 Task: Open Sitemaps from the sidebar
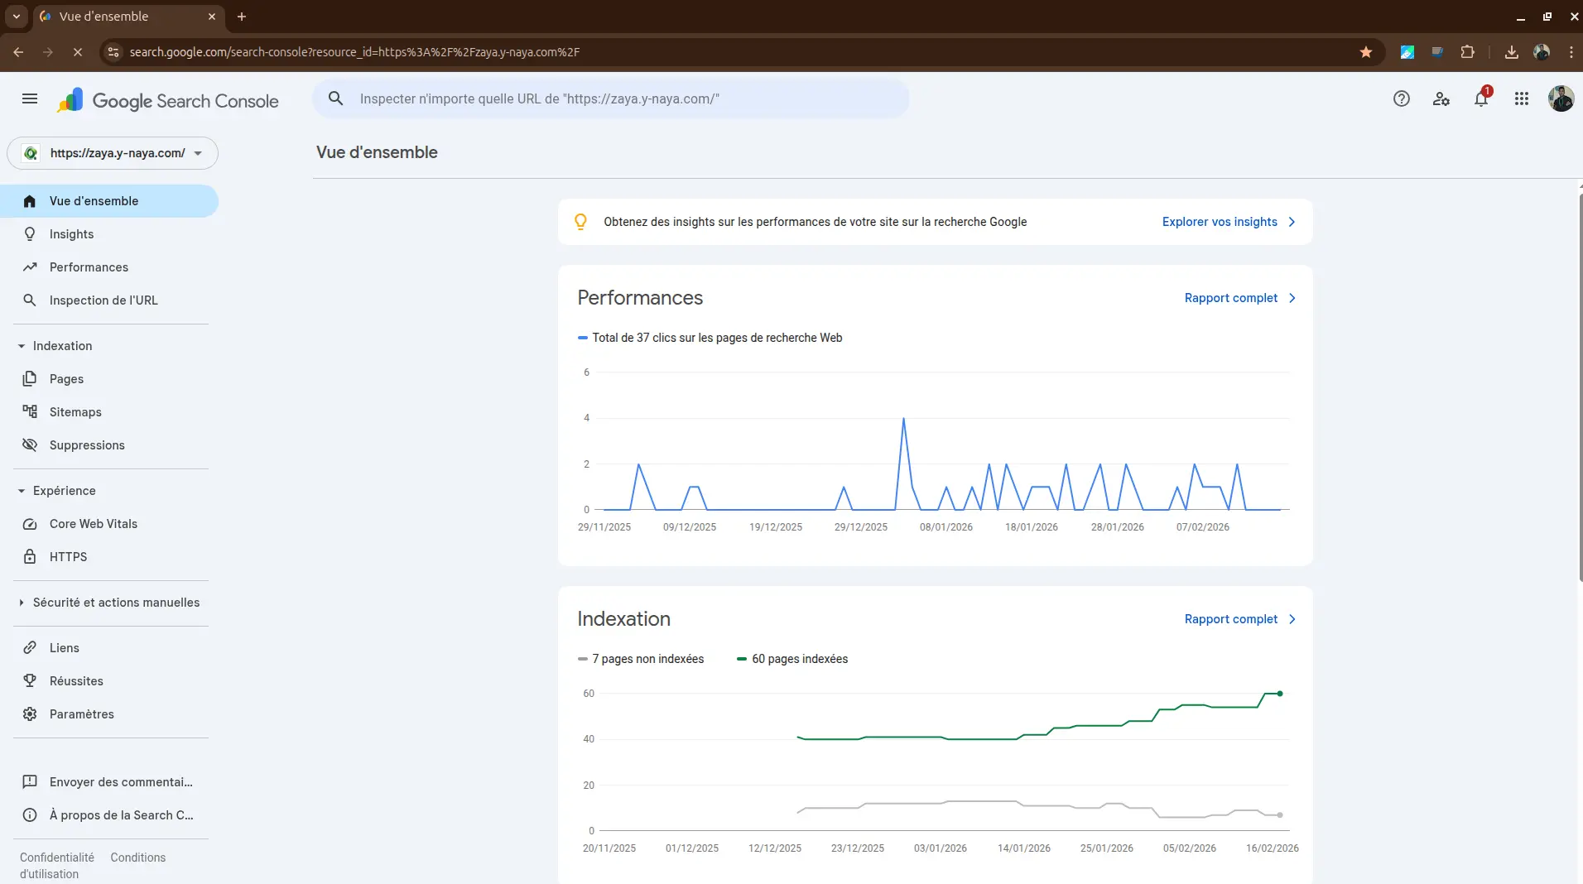coord(75,412)
